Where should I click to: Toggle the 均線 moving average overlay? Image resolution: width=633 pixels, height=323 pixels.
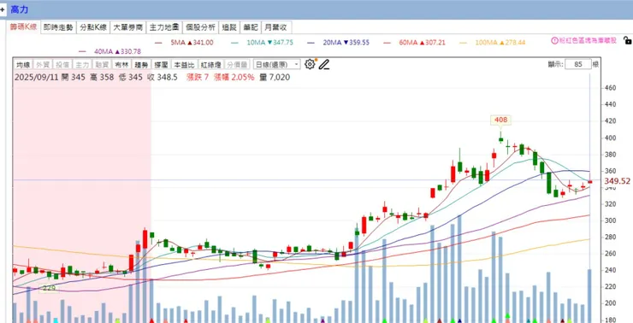coord(23,65)
